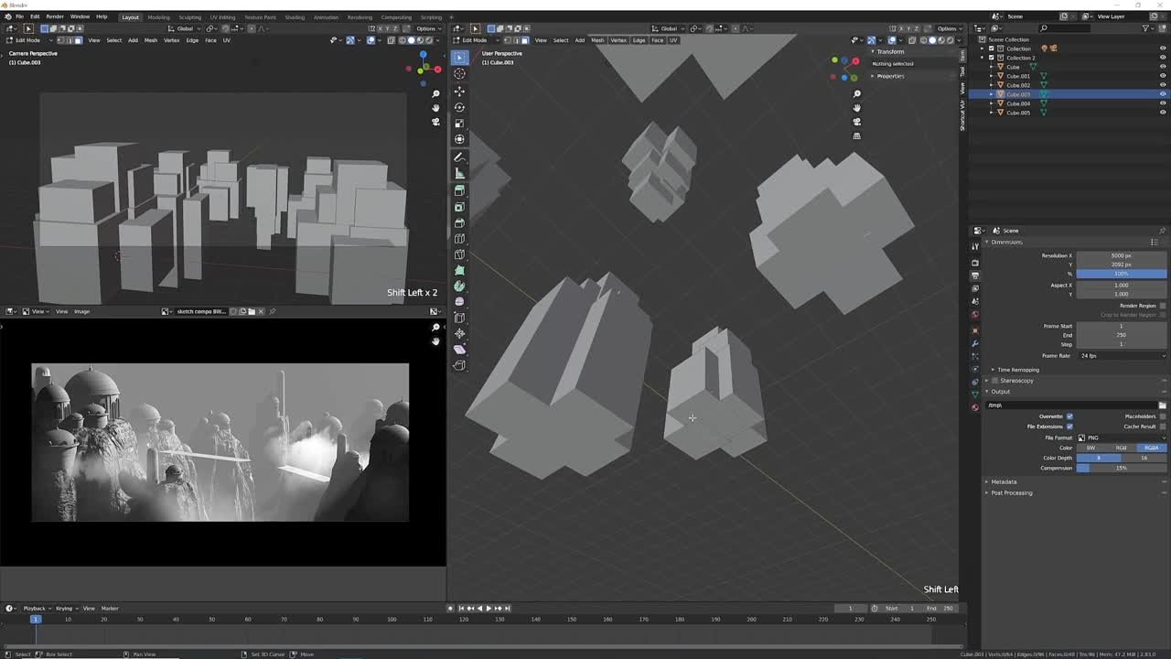
Task: Select the Shear tool
Action: click(459, 349)
